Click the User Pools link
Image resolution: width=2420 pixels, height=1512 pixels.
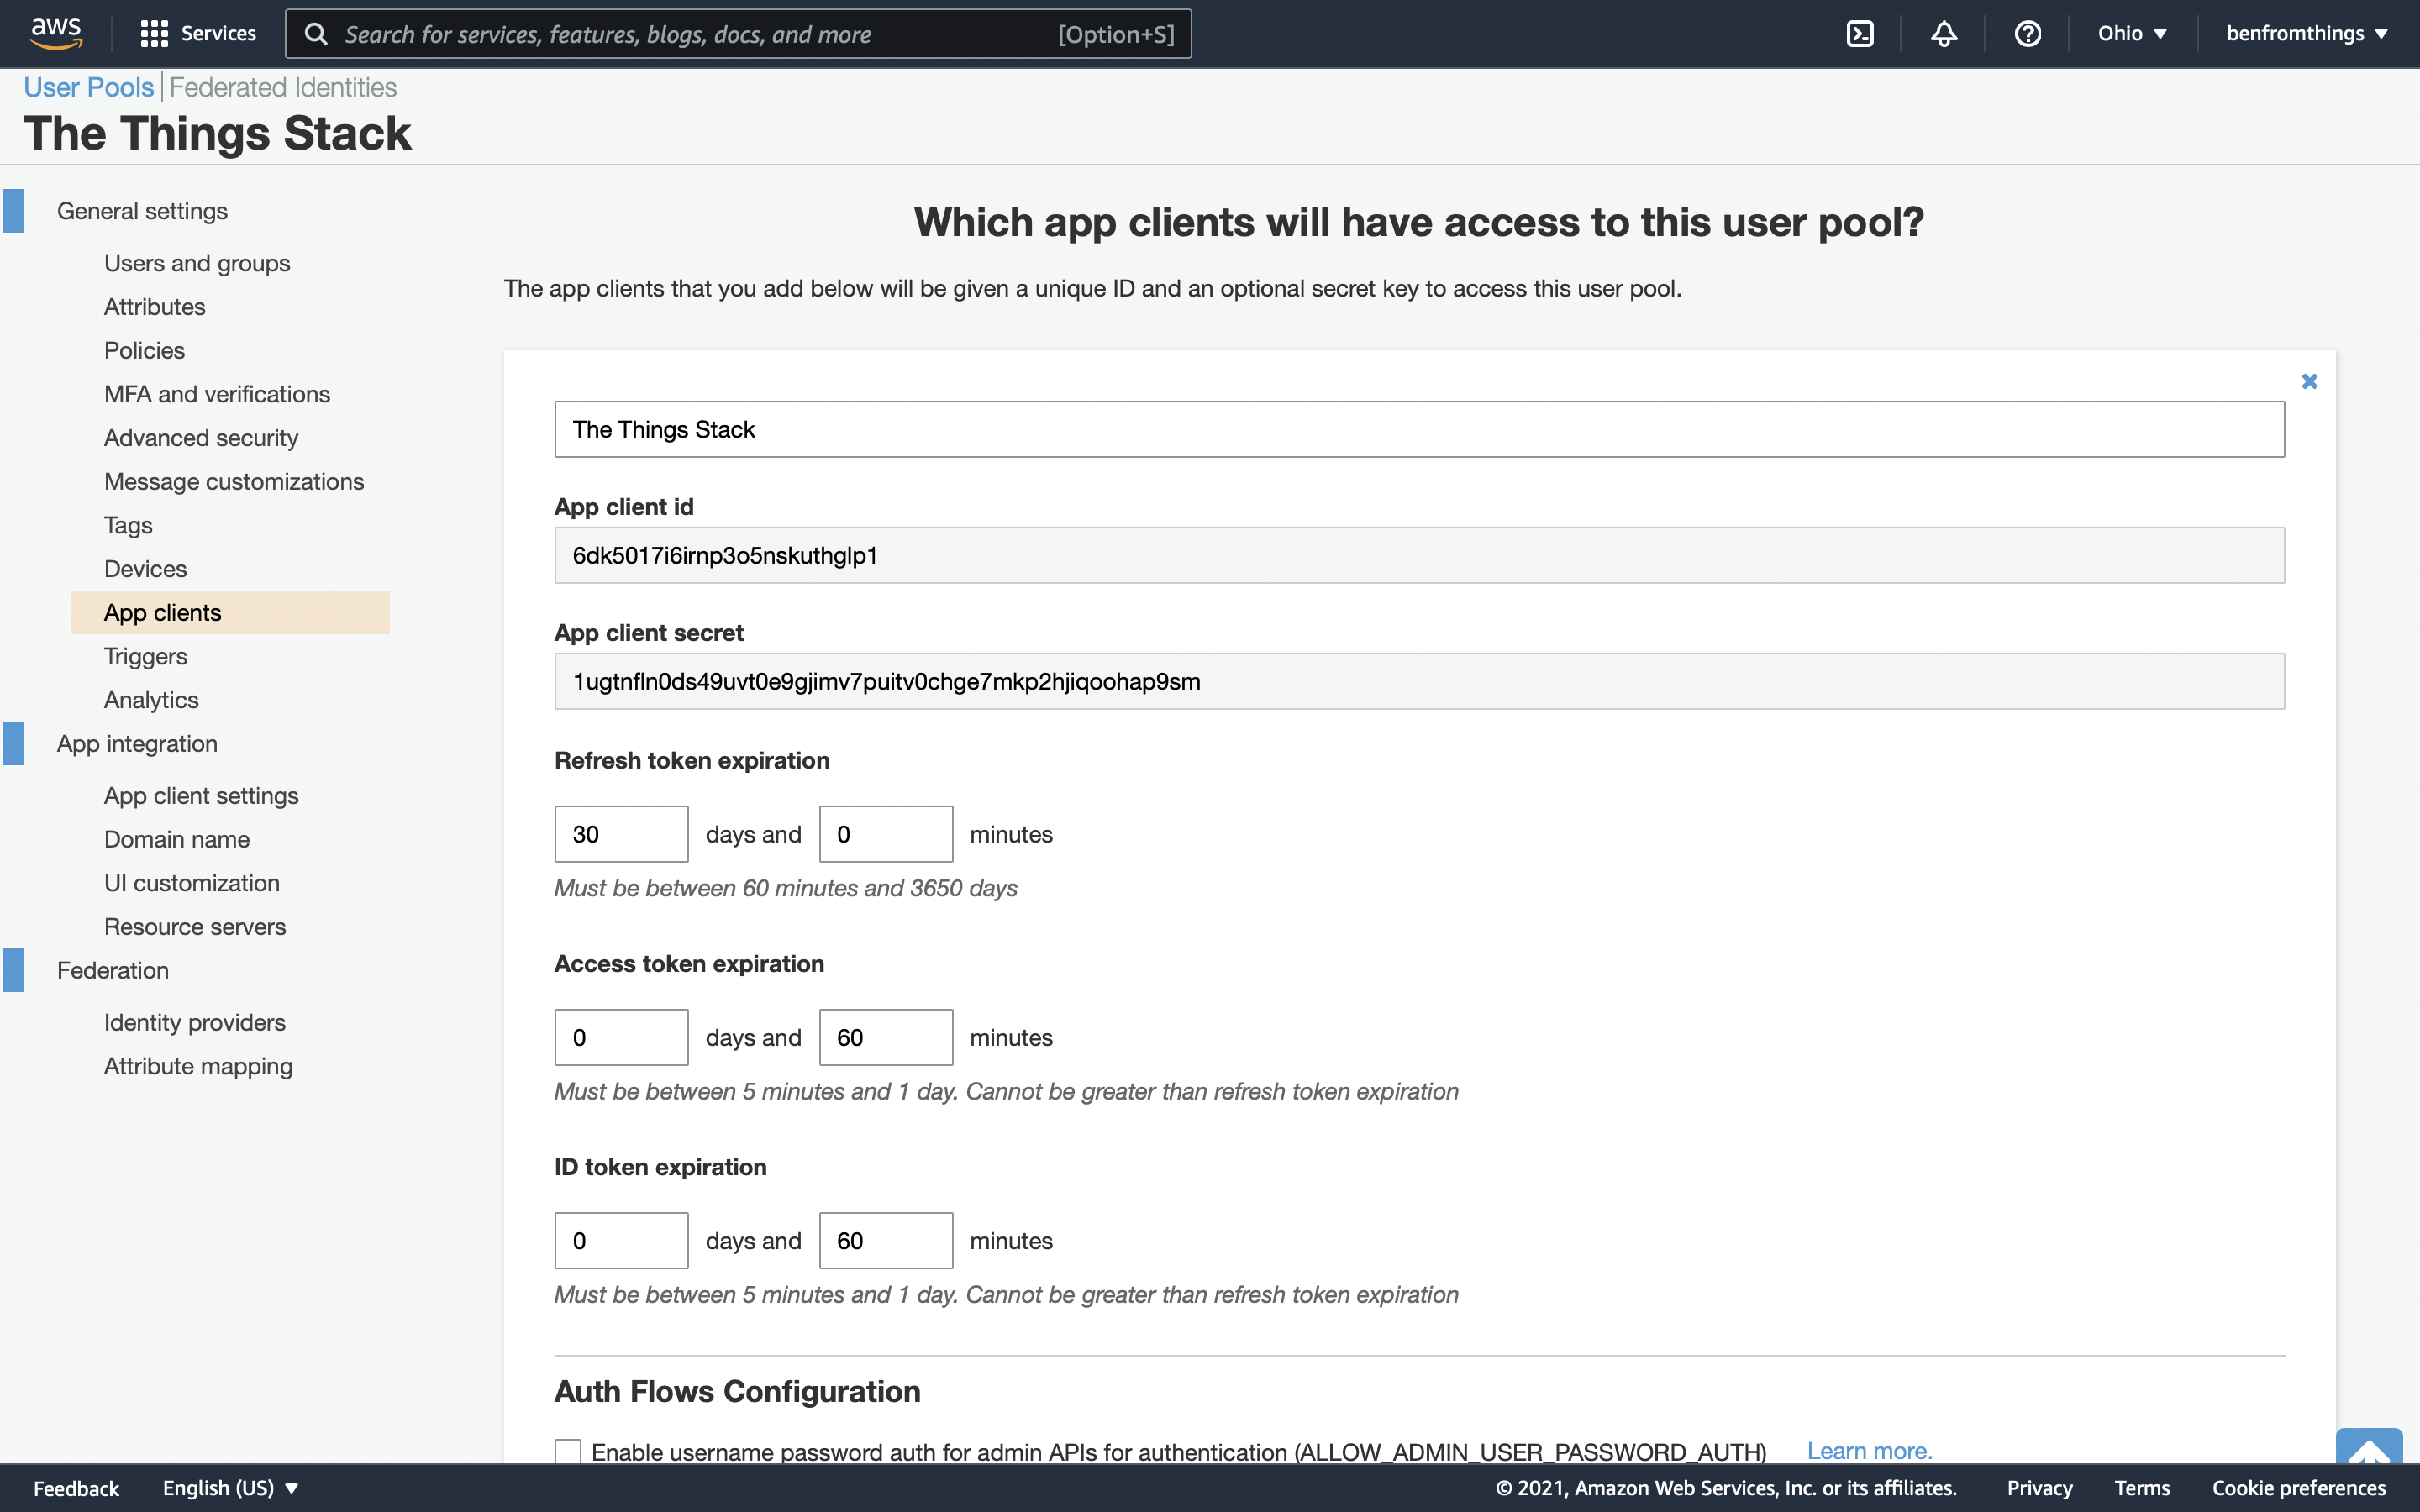[88, 87]
